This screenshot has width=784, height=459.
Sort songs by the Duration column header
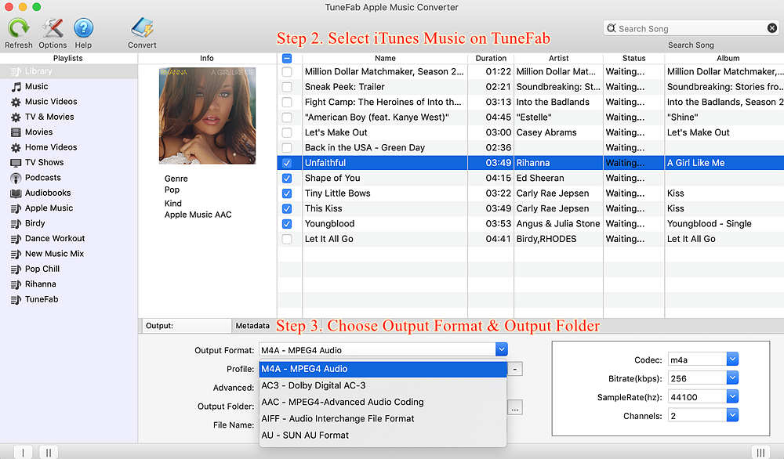(x=491, y=59)
